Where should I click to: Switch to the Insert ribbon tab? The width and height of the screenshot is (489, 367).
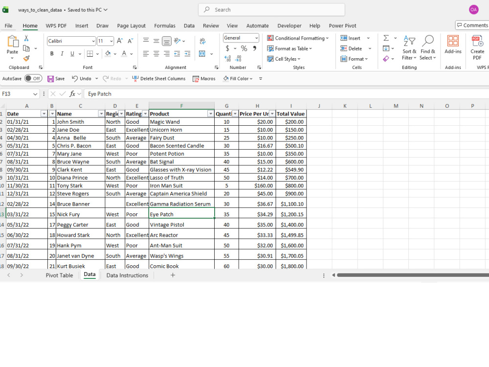tap(82, 25)
